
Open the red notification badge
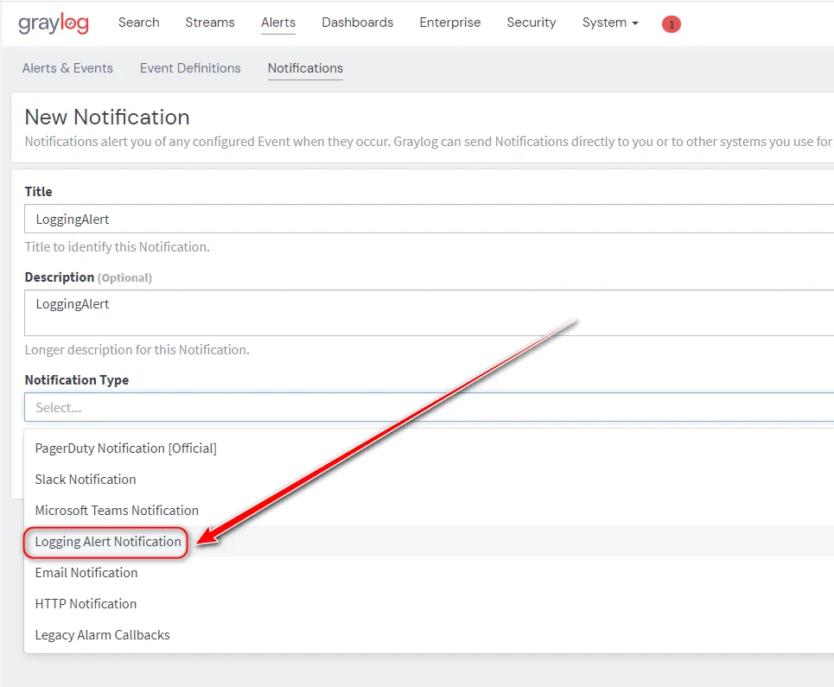671,24
